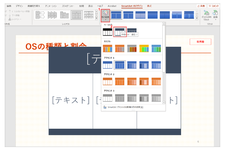Select the first Accent 2 orange color scheme
Image resolution: width=226 pixels, height=151 pixels.
(108, 81)
